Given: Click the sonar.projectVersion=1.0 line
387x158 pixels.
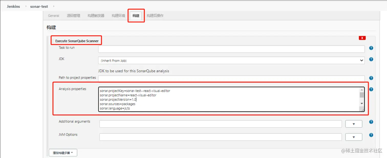Looking at the screenshot, I should coord(118,99).
